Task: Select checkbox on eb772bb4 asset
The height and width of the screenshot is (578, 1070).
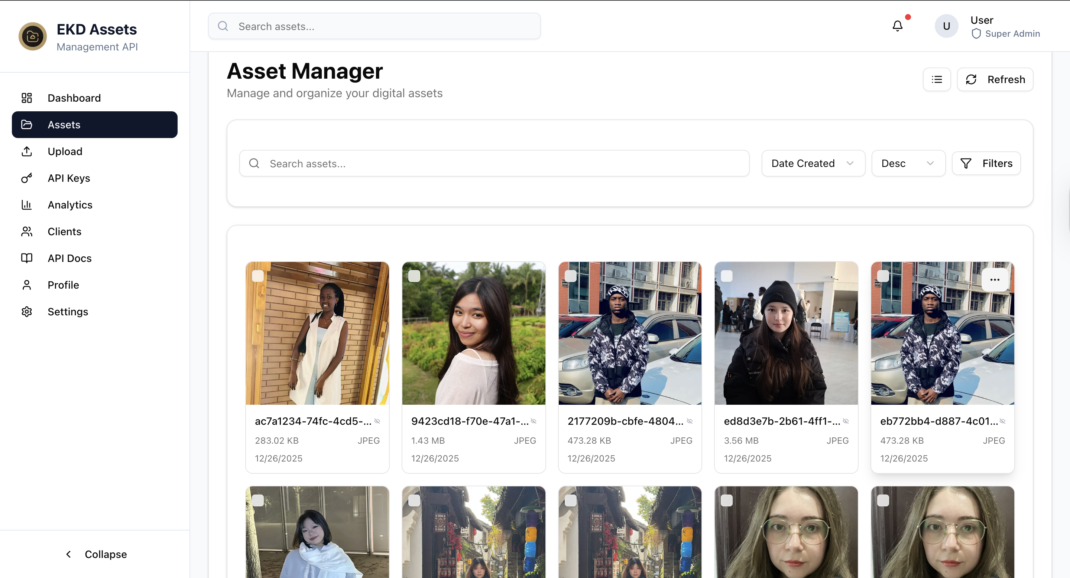Action: (x=883, y=276)
